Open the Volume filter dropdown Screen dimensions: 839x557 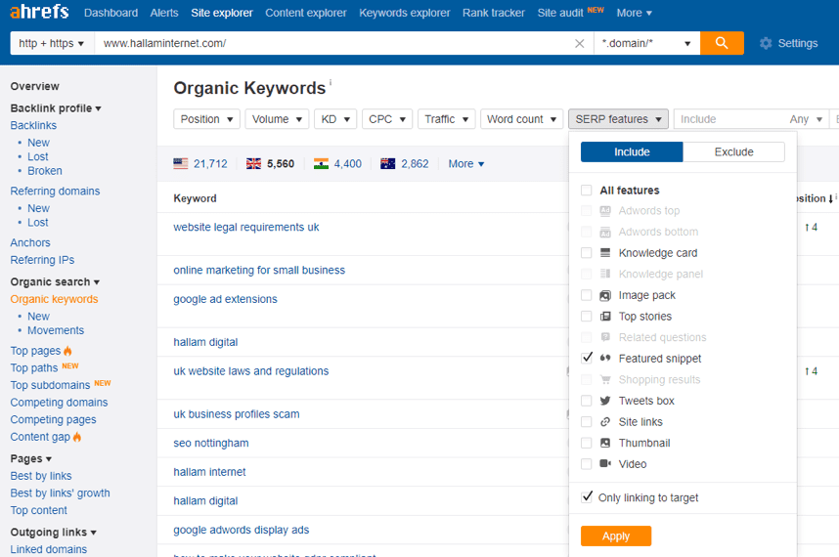coord(277,119)
